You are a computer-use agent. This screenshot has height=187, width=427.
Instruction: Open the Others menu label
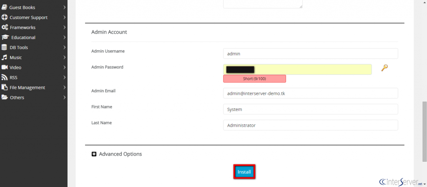tap(17, 97)
